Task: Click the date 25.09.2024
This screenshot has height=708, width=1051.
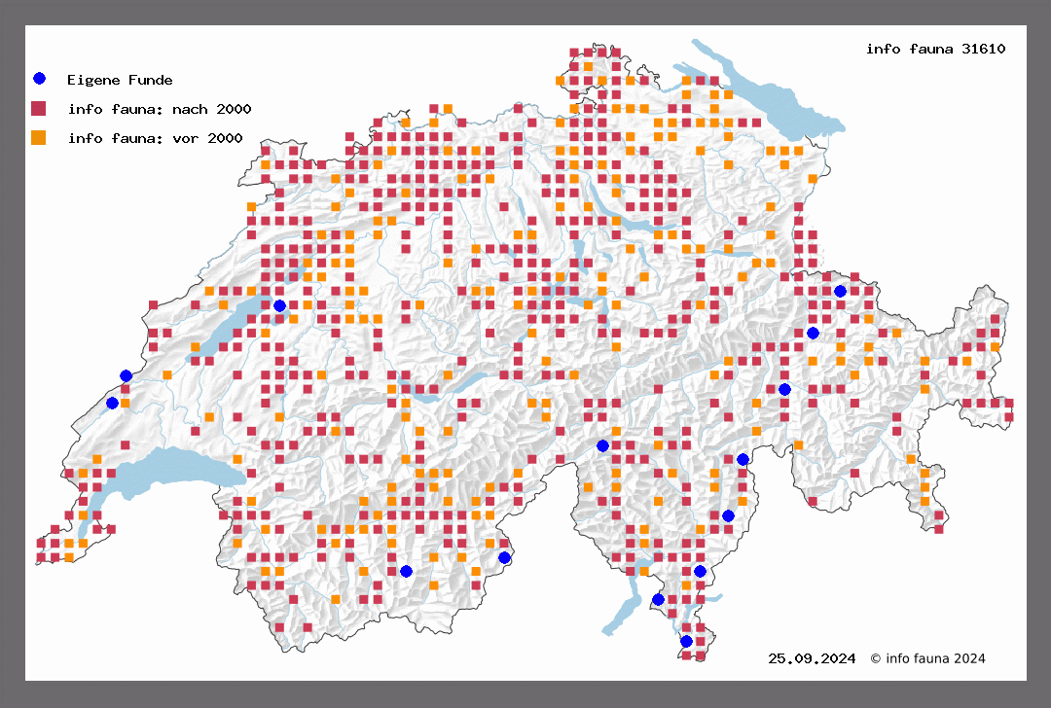Action: [x=812, y=658]
